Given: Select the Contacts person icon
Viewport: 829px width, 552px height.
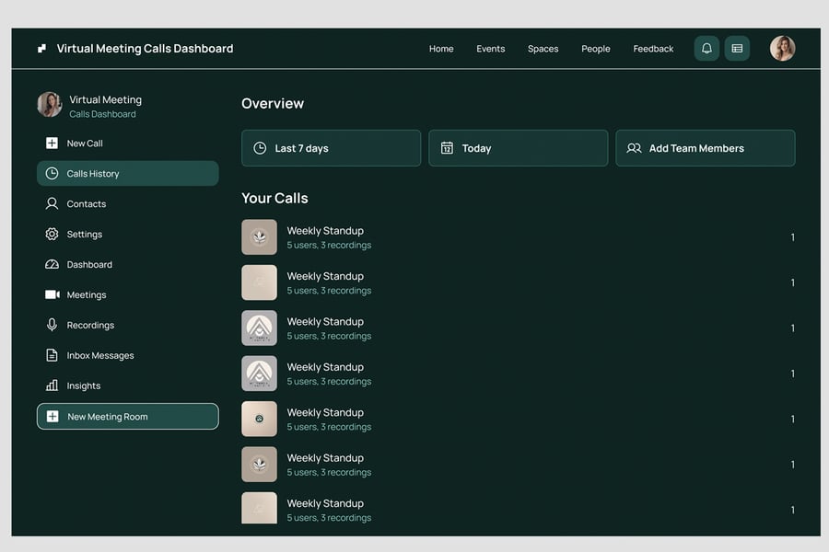Looking at the screenshot, I should coord(52,203).
